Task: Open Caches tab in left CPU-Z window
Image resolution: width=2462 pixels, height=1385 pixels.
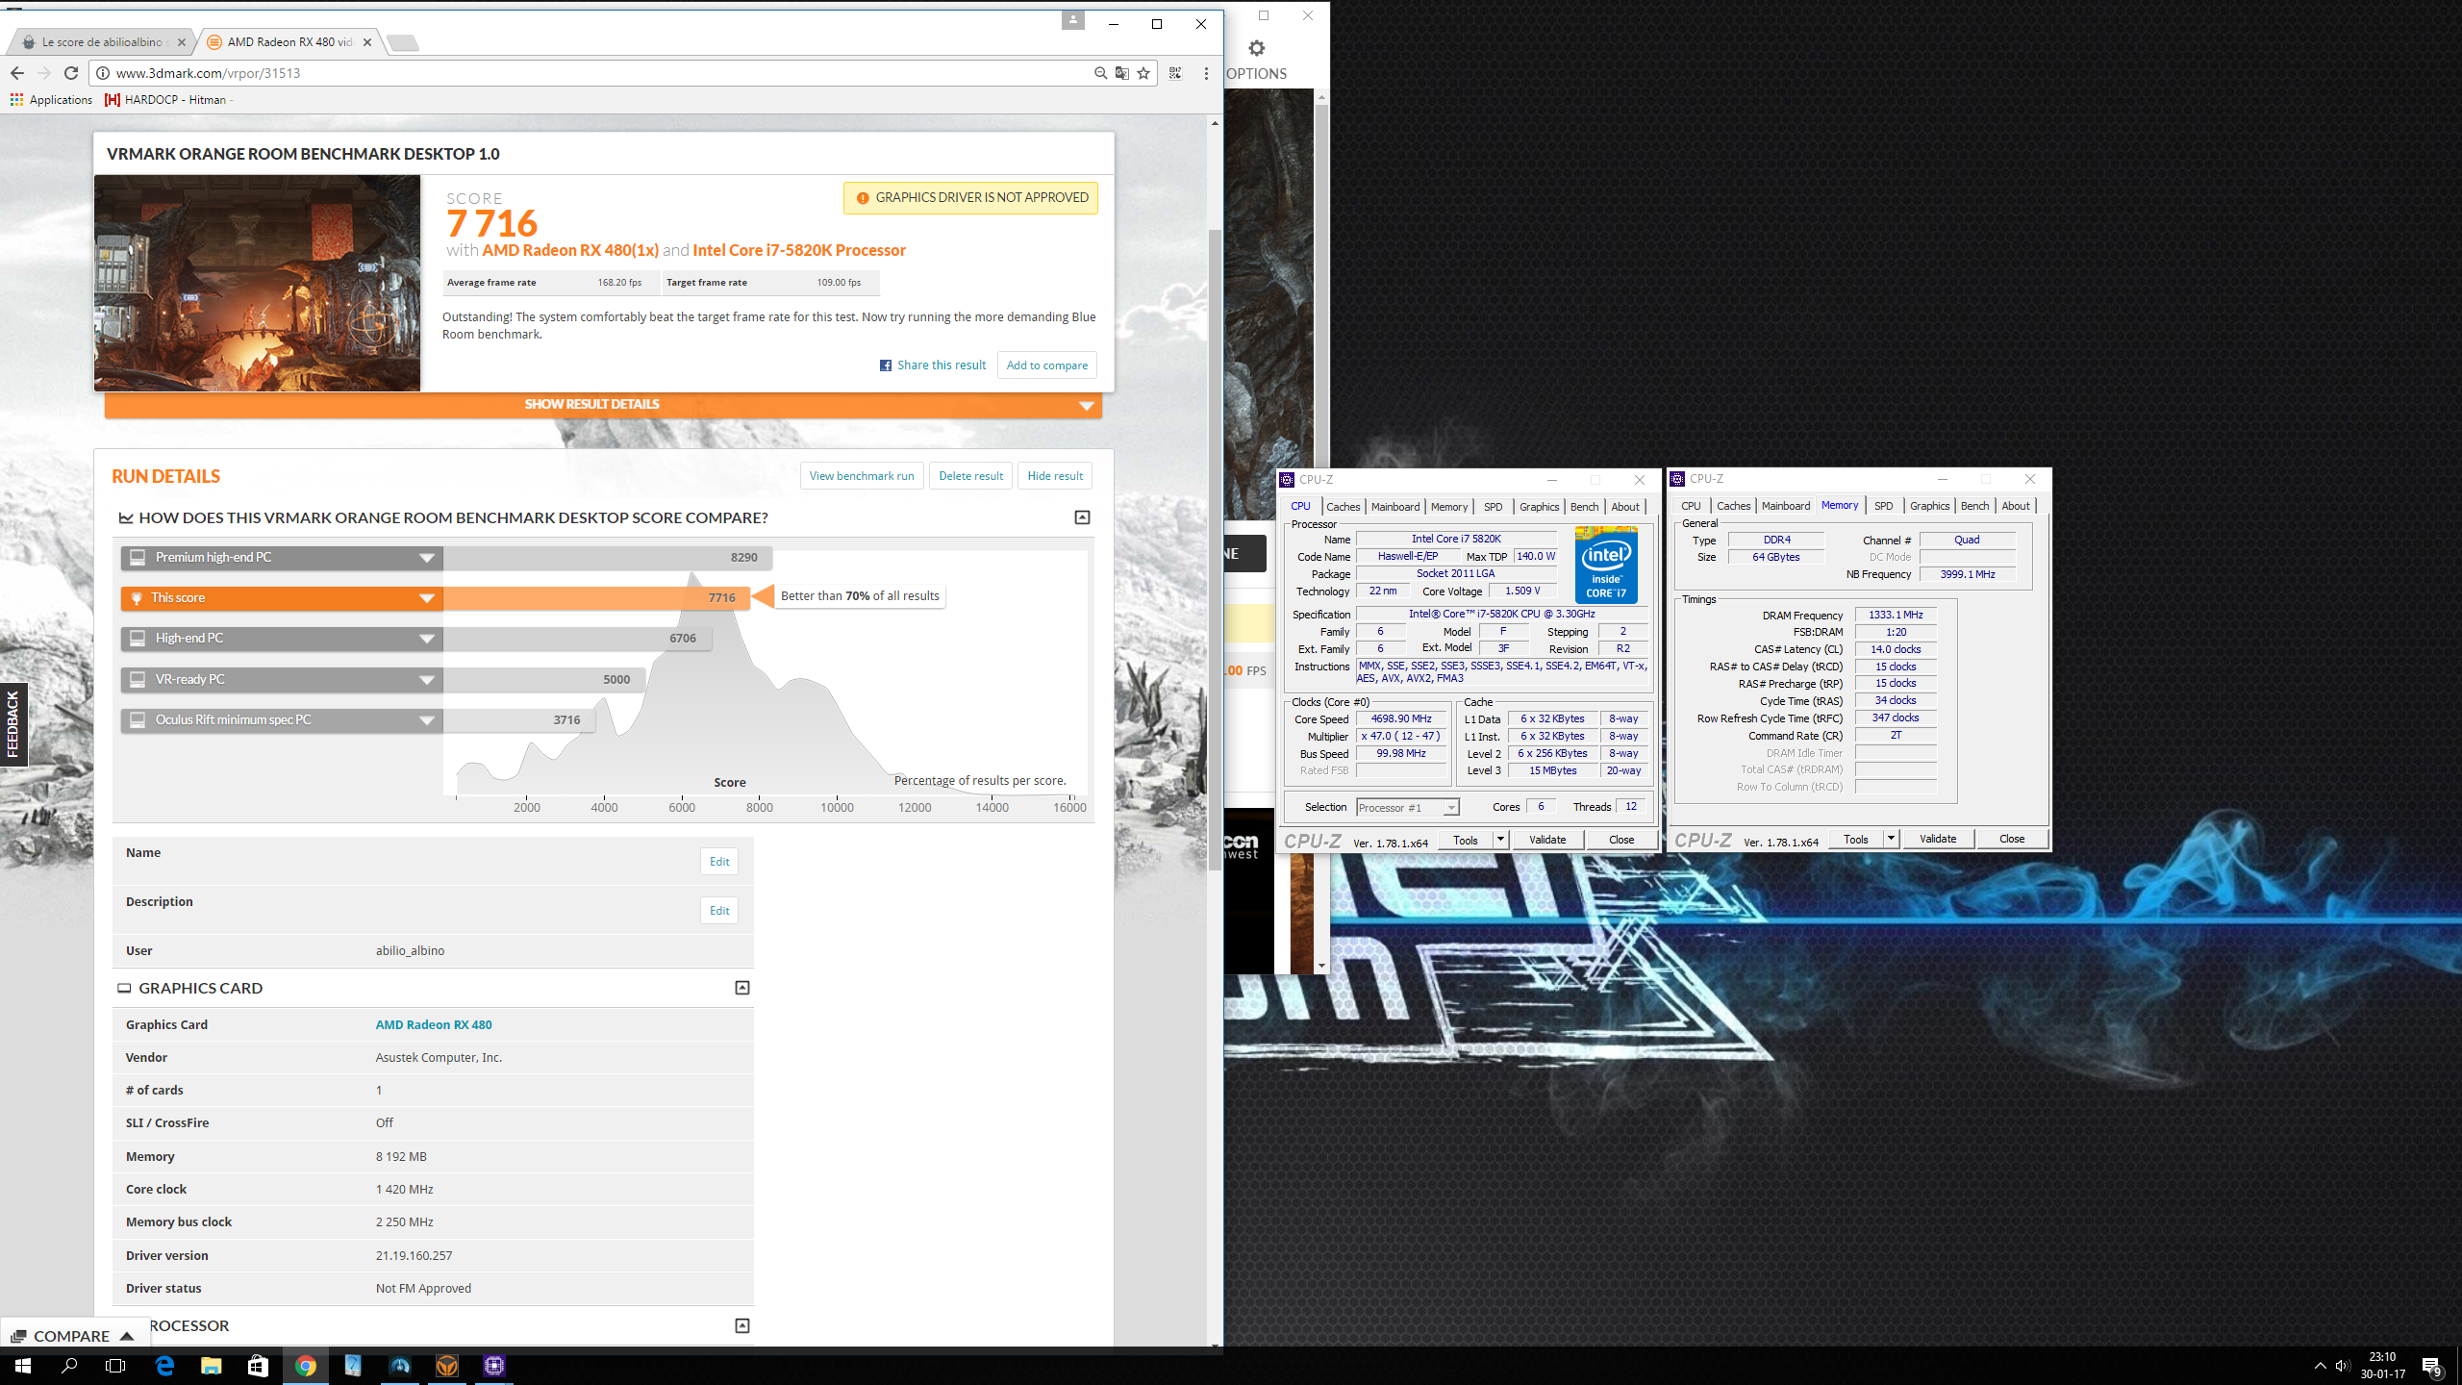Action: pyautogui.click(x=1343, y=507)
